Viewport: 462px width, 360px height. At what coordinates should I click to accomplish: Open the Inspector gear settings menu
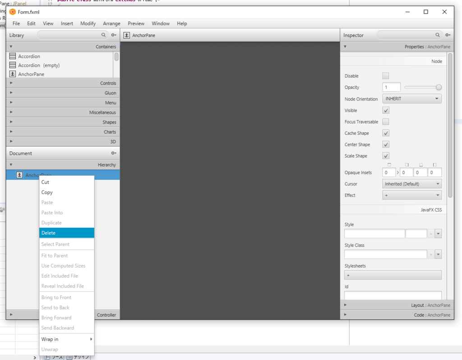[448, 35]
